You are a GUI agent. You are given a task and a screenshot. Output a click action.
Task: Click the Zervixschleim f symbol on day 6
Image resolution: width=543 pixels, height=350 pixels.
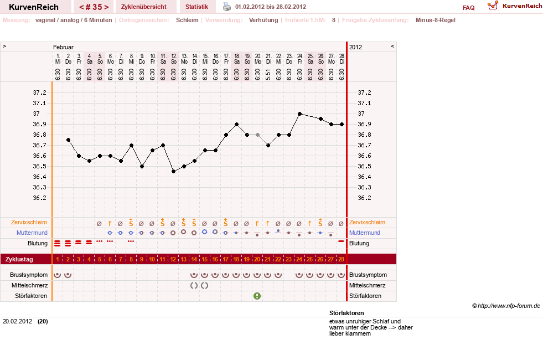coord(110,224)
